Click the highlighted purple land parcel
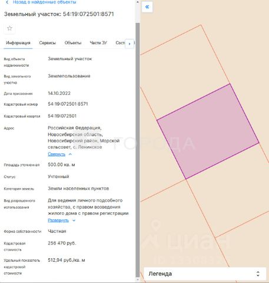 pyautogui.click(x=208, y=131)
